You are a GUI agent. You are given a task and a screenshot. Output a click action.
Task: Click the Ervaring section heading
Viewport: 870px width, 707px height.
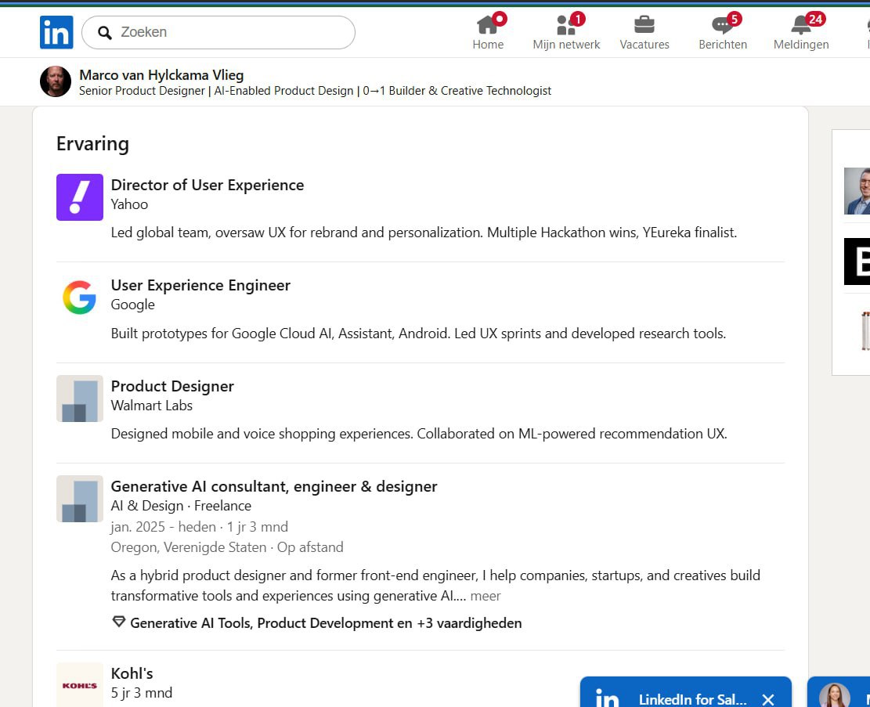coord(92,144)
